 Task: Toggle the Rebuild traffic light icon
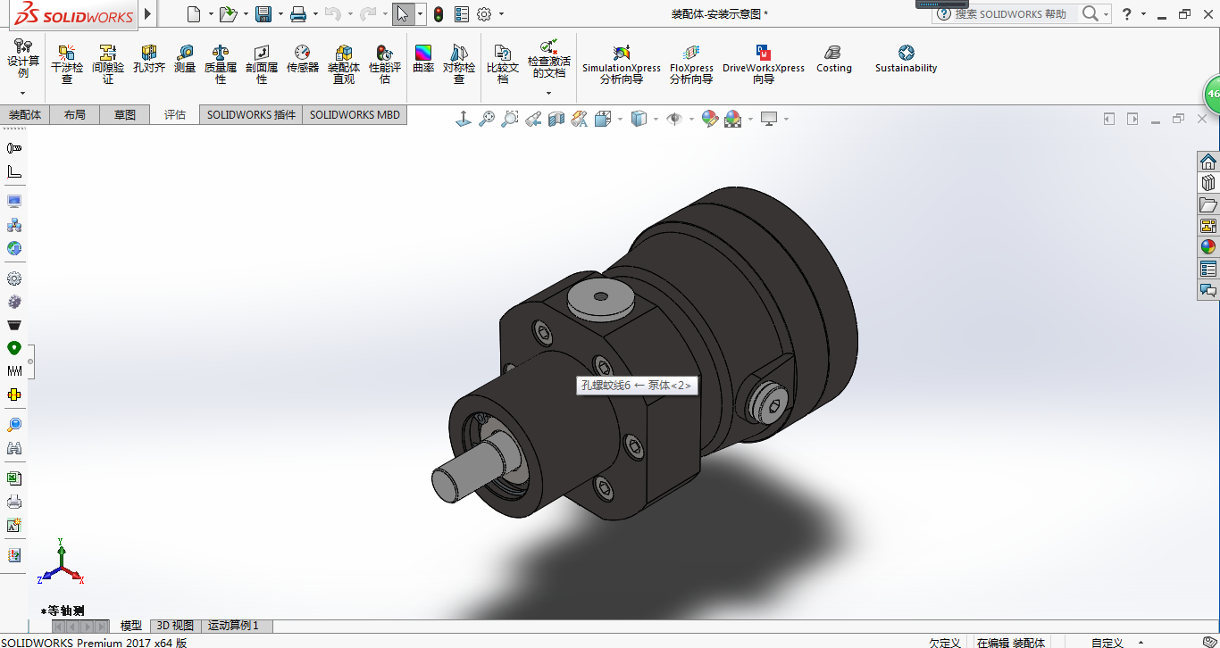[439, 14]
